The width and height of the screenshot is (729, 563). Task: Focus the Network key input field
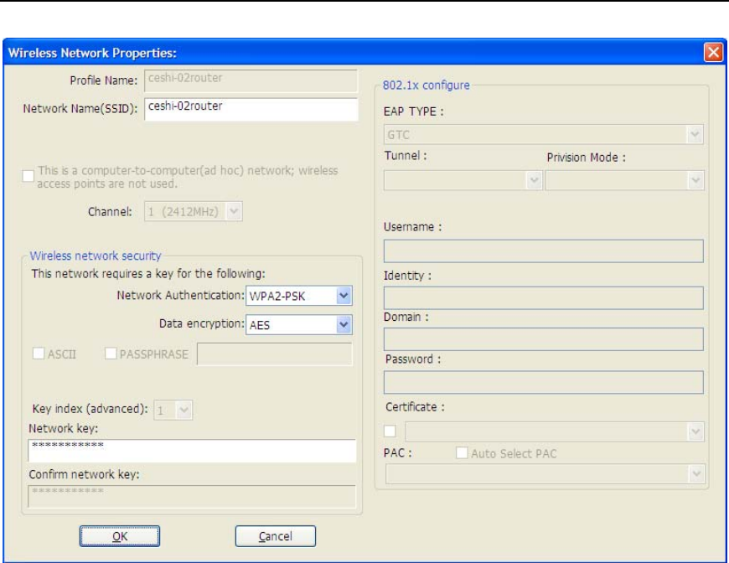[192, 451]
